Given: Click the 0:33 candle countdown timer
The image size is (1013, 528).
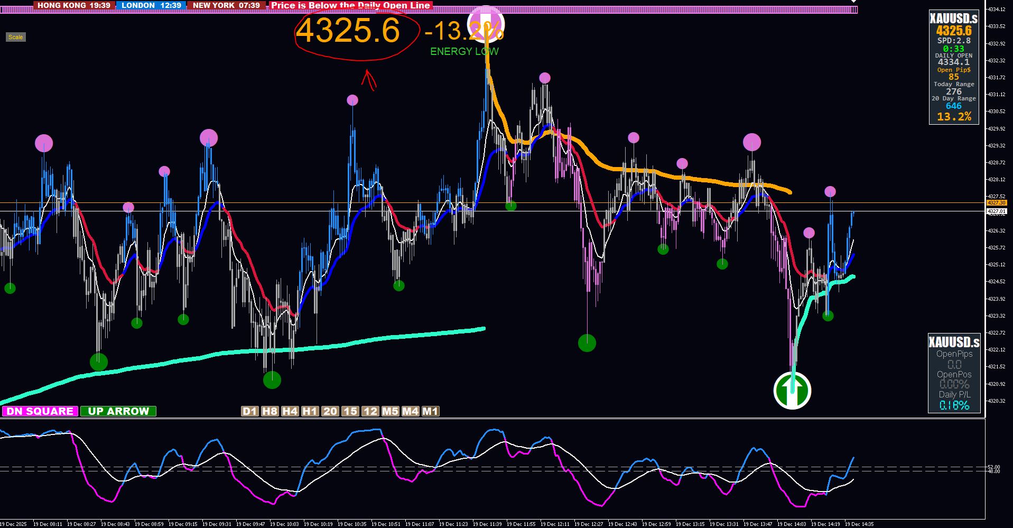Looking at the screenshot, I should click(x=954, y=49).
